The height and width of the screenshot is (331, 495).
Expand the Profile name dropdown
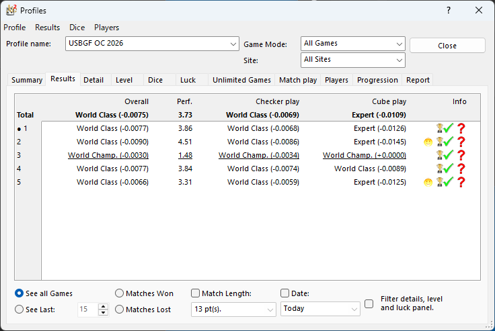pyautogui.click(x=233, y=44)
